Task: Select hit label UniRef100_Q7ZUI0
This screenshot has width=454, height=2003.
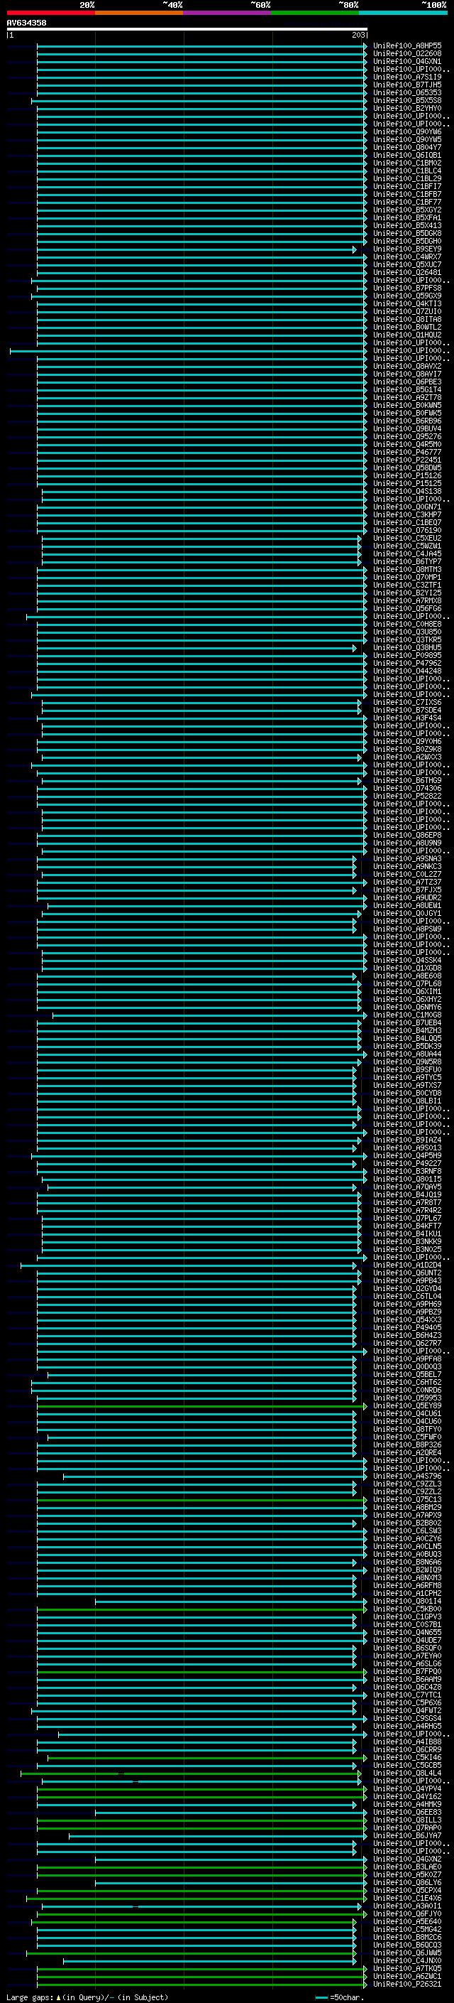Action: 407,312
